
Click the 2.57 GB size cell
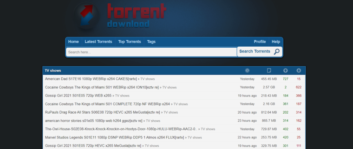pos(269,87)
